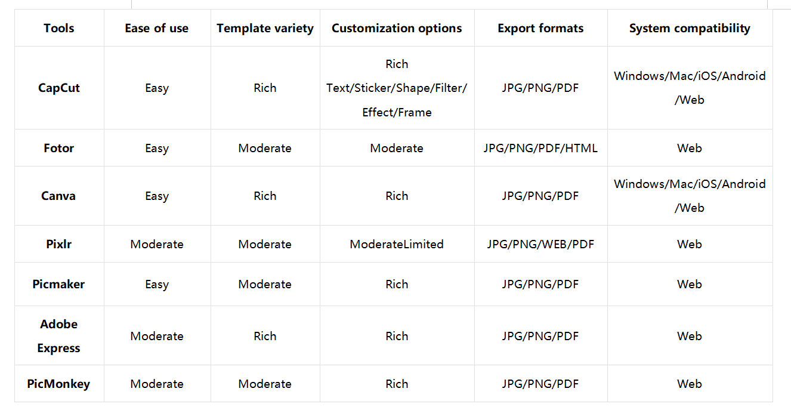Screen dimensions: 791x410
Task: Click Fotor's 'Web' system compatibility cell
Action: click(x=690, y=148)
